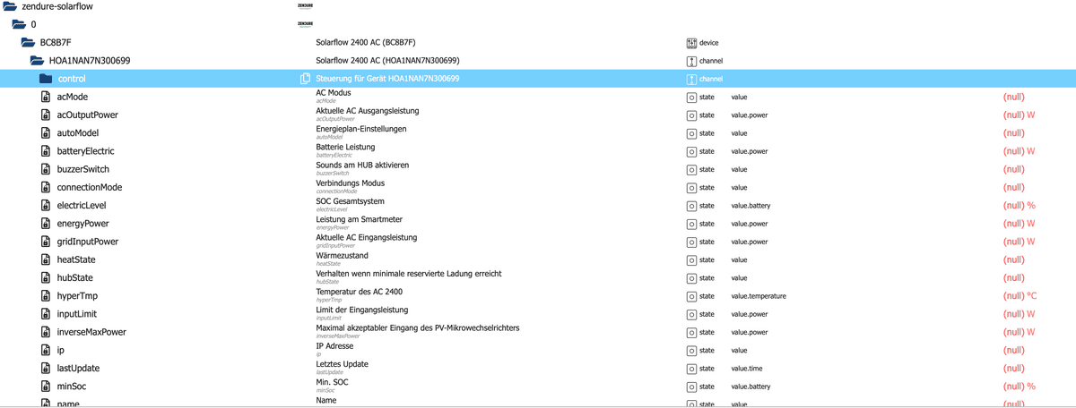Click the batteryElectric state file icon
The image size is (1076, 408).
coord(46,151)
